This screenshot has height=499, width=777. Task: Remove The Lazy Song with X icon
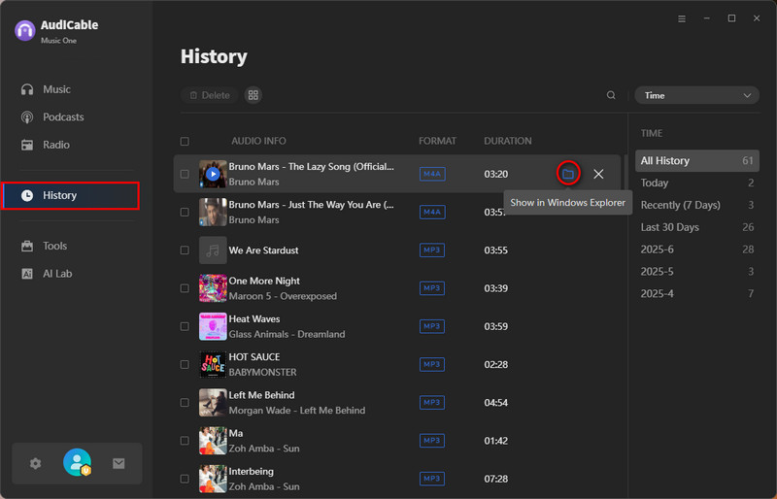click(598, 174)
